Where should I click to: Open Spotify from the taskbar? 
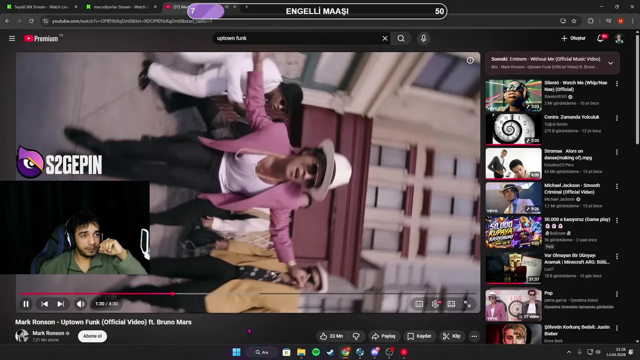316,352
